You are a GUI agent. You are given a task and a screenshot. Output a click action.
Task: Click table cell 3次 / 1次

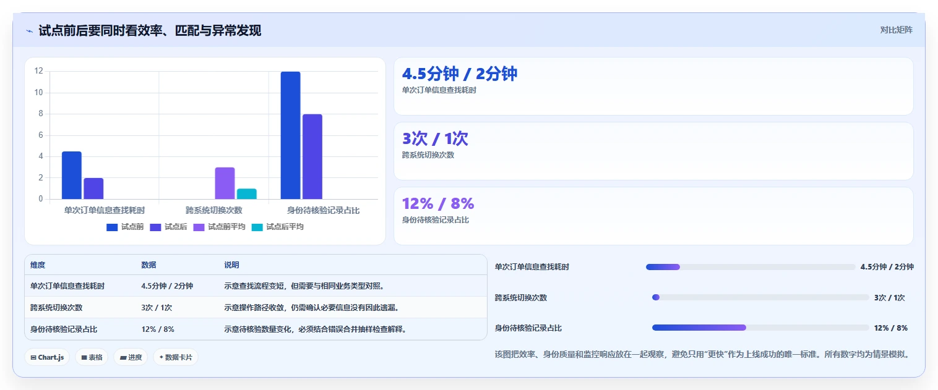coord(157,307)
